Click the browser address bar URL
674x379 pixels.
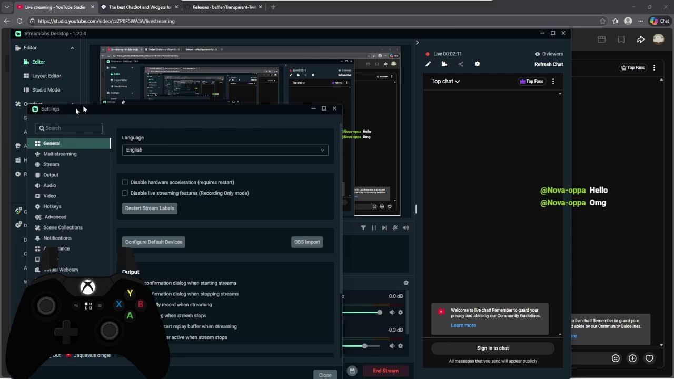pyautogui.click(x=106, y=21)
